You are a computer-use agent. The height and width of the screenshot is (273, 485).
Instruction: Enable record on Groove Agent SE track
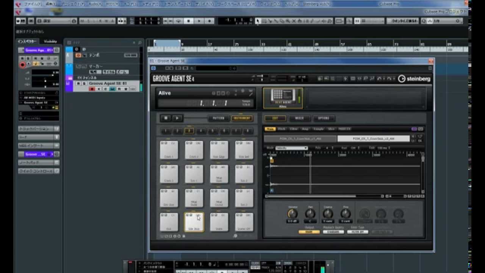pyautogui.click(x=92, y=89)
